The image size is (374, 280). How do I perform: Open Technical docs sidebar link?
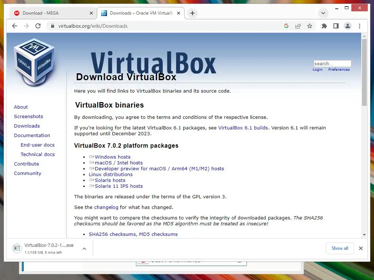tap(38, 155)
